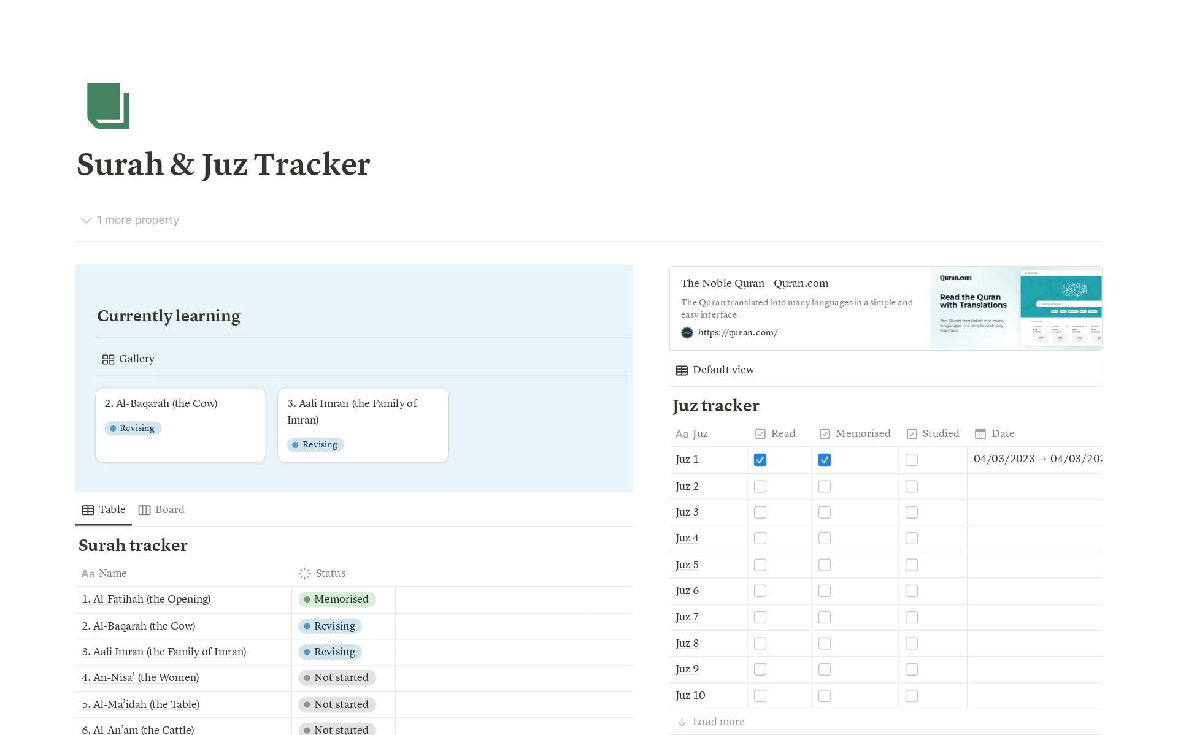The height and width of the screenshot is (735, 1178).
Task: Click Revising tag on Aali Imran card
Action: point(315,445)
